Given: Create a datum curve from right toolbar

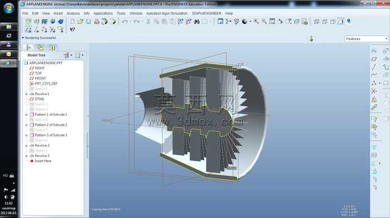Looking at the screenshot, I should point(374,75).
